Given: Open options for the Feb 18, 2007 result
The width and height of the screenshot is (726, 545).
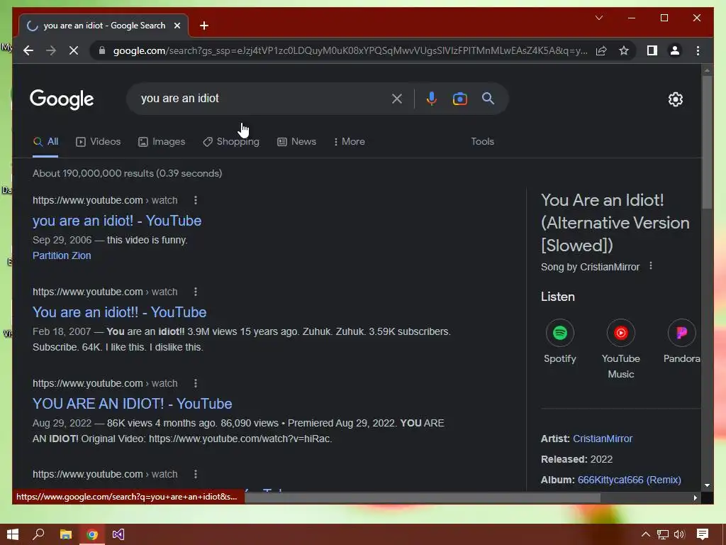Looking at the screenshot, I should (x=196, y=292).
